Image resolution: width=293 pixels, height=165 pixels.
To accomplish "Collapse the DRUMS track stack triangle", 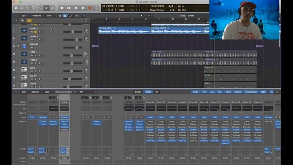I will point(18,46).
